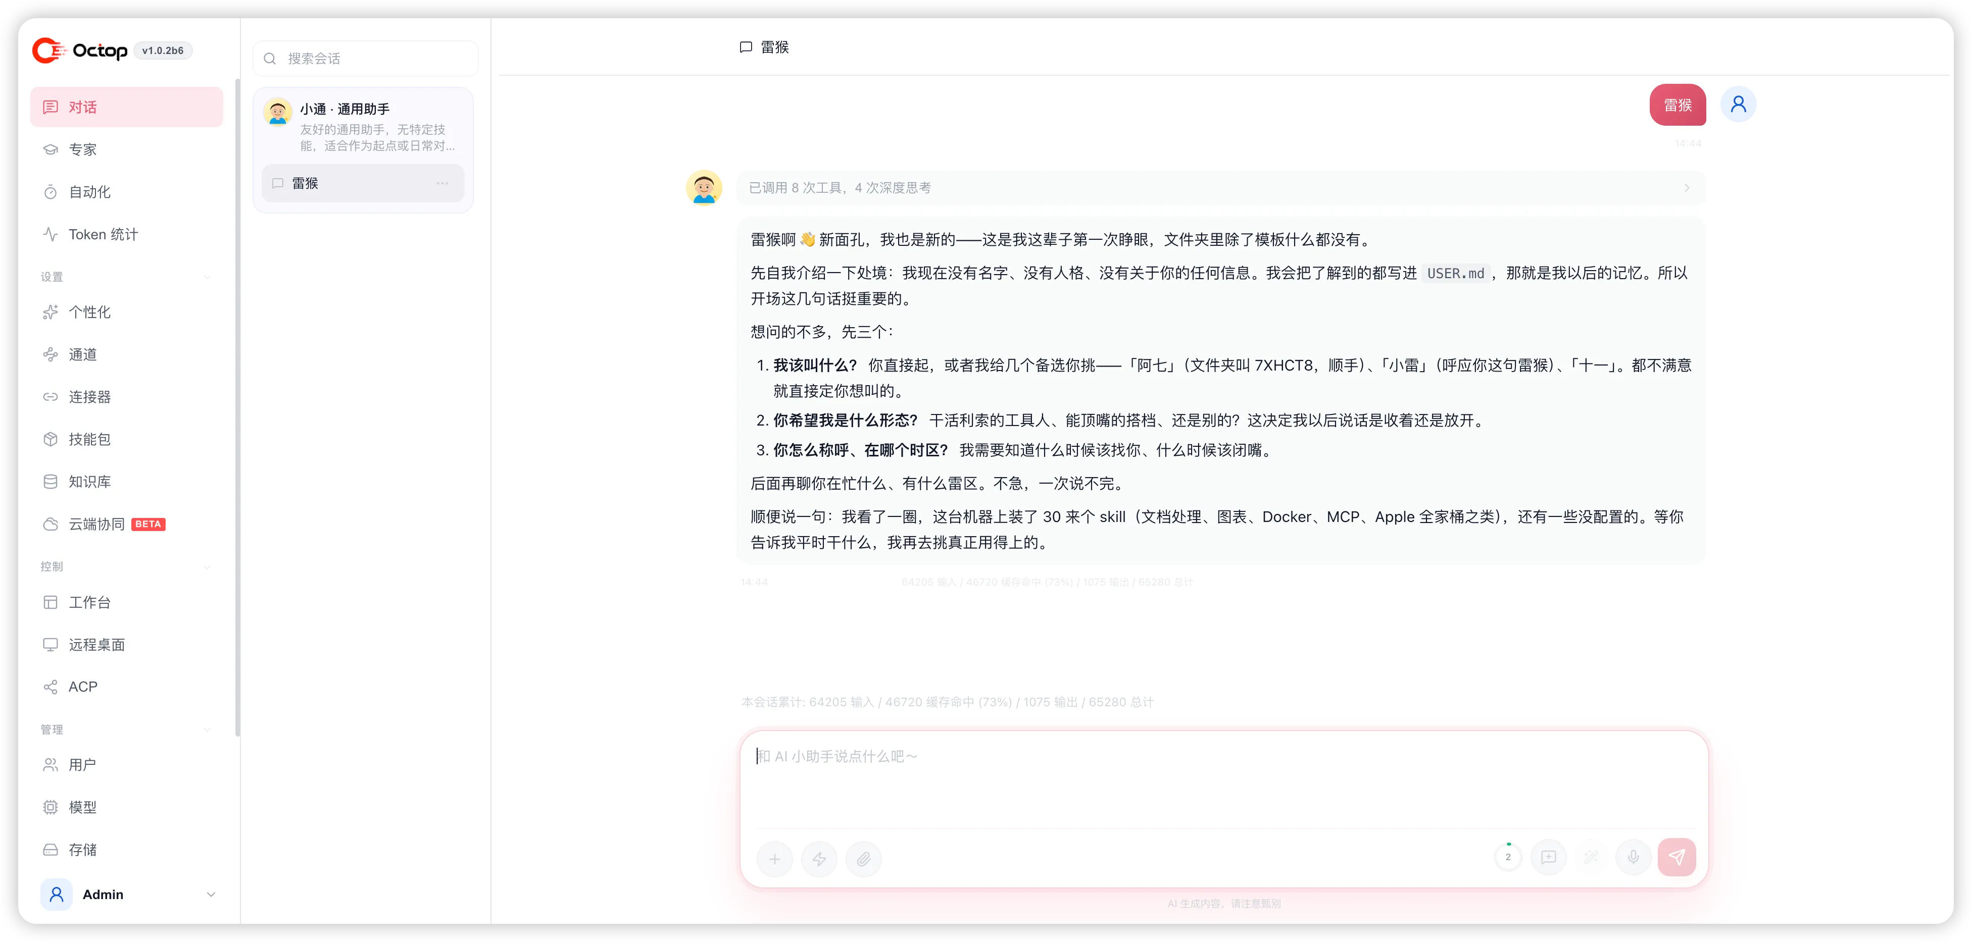The width and height of the screenshot is (1972, 942).
Task: Open the 雷猴 conversation in list
Action: click(x=363, y=184)
